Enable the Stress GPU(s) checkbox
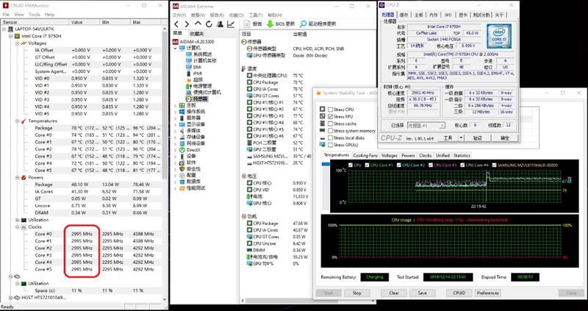 [x=330, y=145]
